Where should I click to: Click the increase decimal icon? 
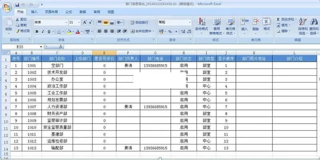[x=183, y=32]
